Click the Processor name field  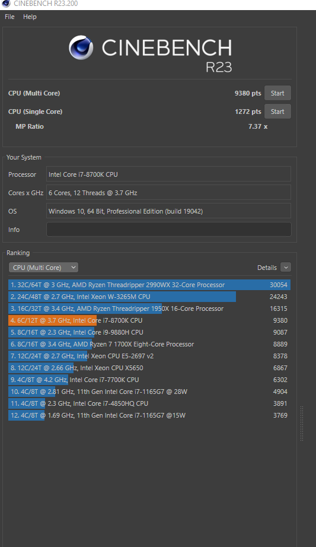[x=169, y=174]
